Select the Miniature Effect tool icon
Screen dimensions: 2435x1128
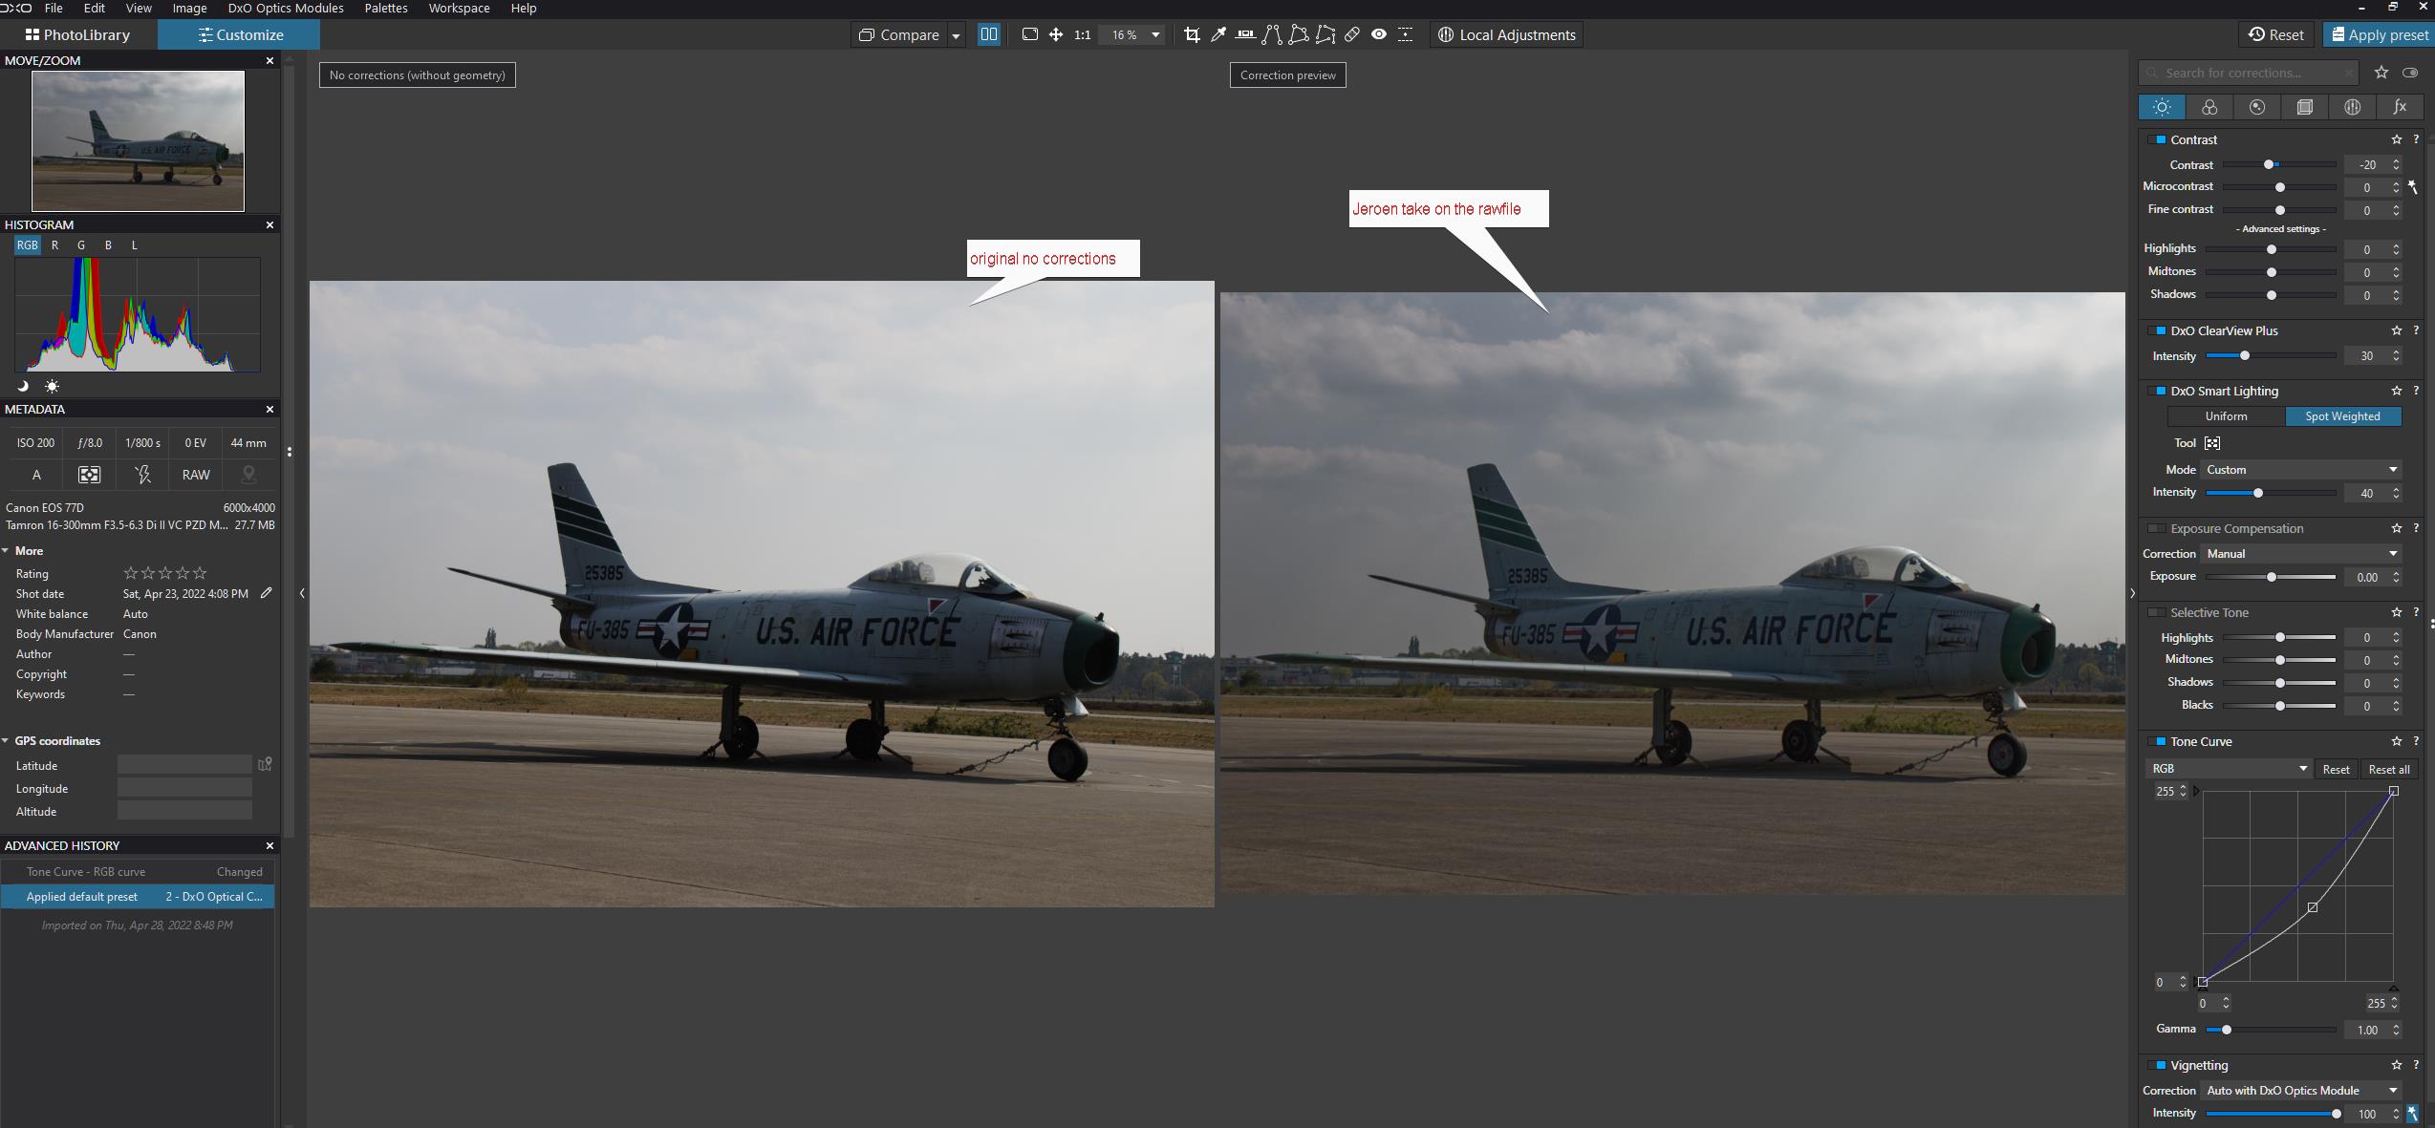tap(1406, 34)
